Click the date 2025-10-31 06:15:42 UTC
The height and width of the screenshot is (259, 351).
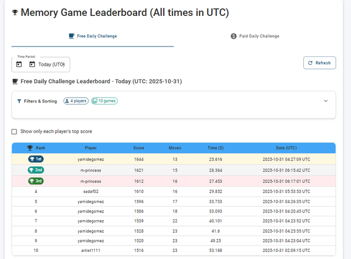286,170
